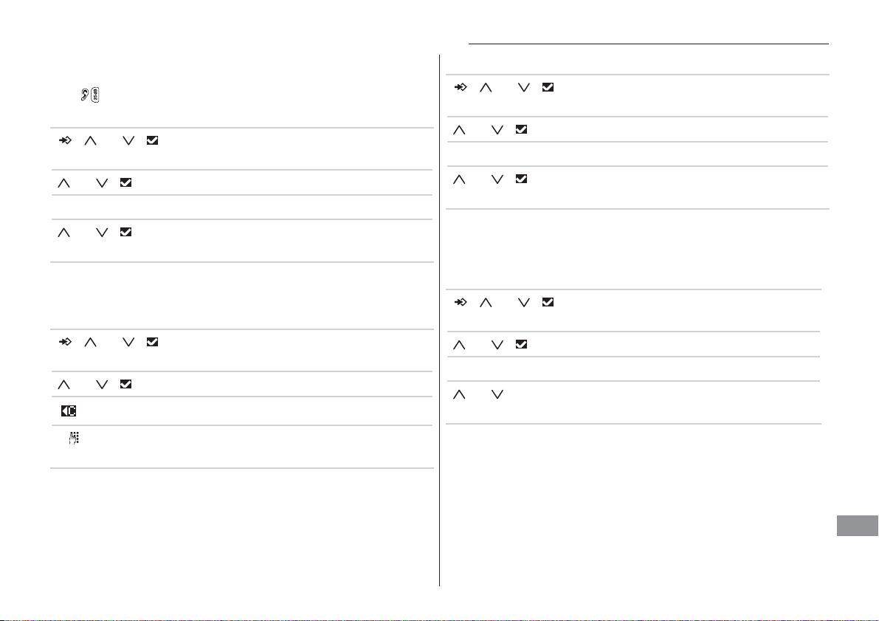Screen dimensions: 879x621
Task: Tick checkmark in last row under the ear icon
Action: coord(125,233)
